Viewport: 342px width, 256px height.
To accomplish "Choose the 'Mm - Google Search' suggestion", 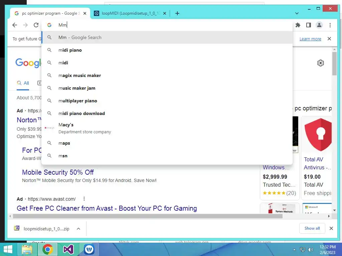I will point(167,37).
